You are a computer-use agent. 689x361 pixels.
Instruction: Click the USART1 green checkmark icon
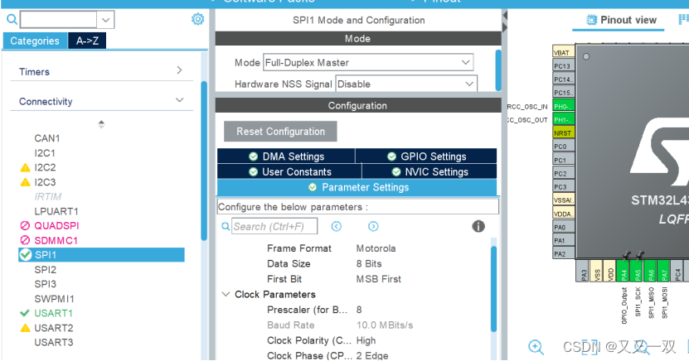click(25, 313)
